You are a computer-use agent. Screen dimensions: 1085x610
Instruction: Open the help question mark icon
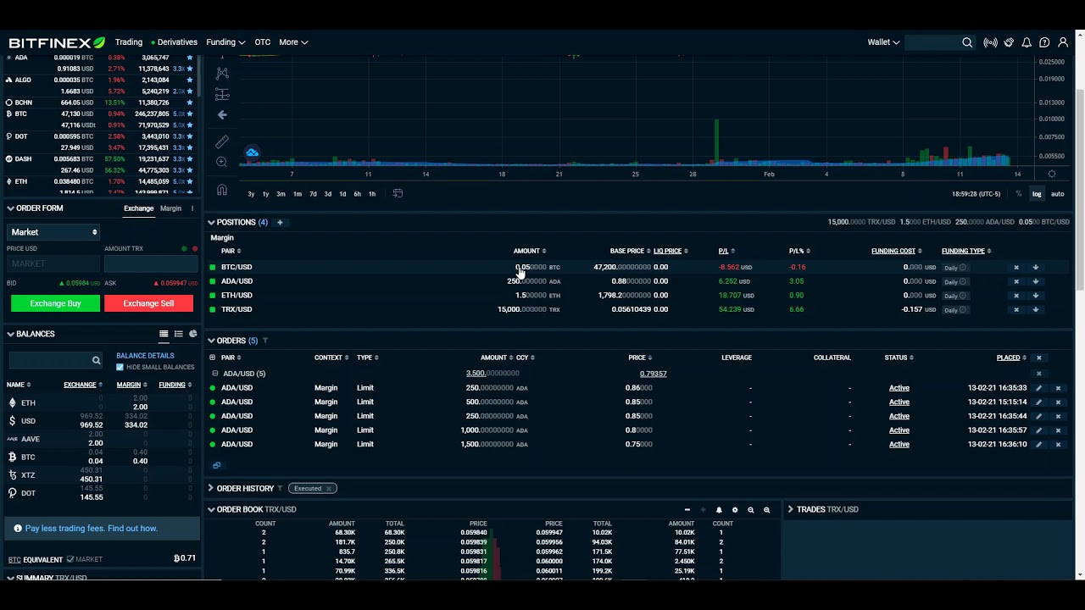coord(1044,42)
